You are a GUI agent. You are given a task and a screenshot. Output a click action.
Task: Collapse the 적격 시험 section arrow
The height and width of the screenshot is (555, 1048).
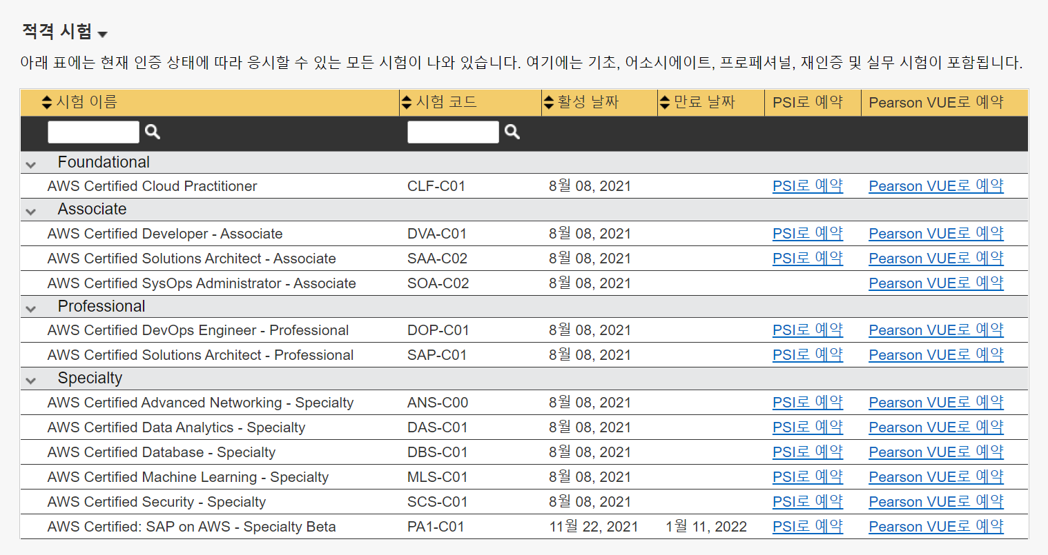point(103,34)
